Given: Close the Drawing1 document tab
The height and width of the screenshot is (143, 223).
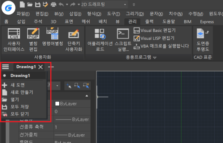Looking at the screenshot, I should click(x=40, y=67).
